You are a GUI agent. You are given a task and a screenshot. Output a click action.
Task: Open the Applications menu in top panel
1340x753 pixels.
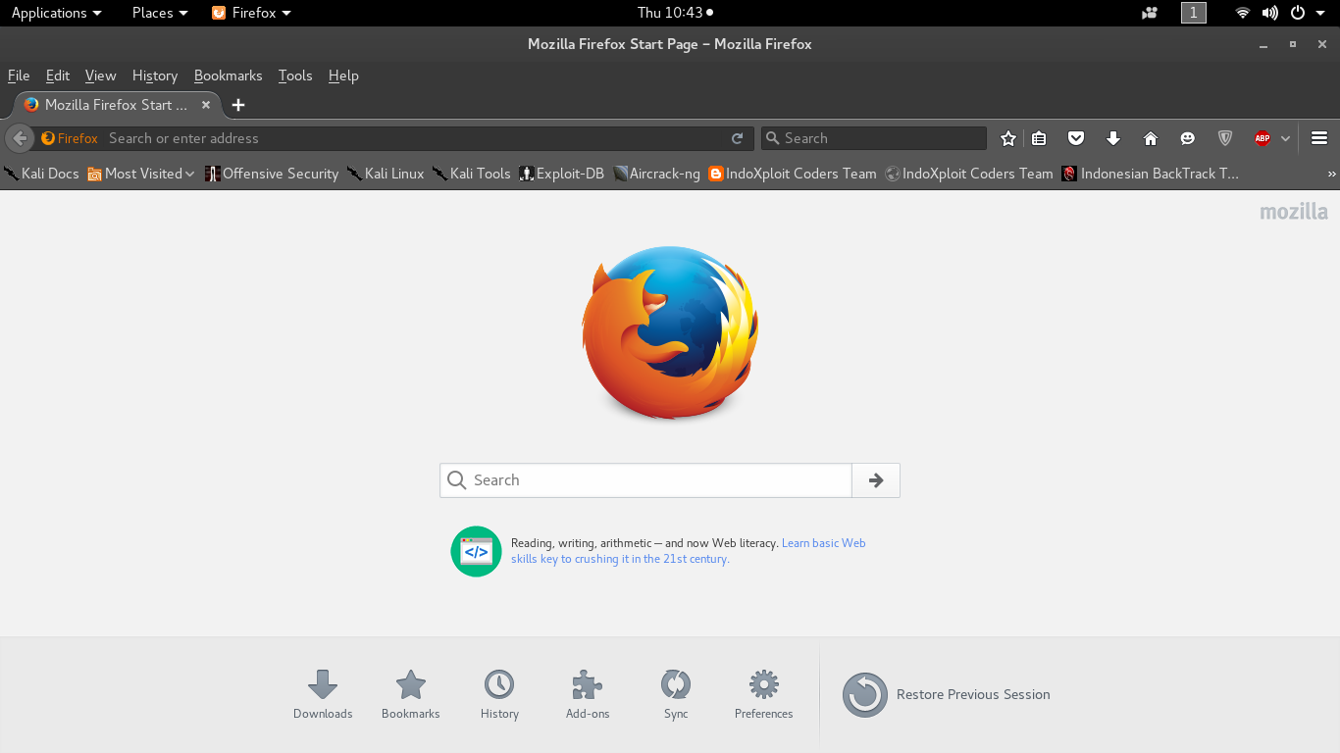(56, 13)
